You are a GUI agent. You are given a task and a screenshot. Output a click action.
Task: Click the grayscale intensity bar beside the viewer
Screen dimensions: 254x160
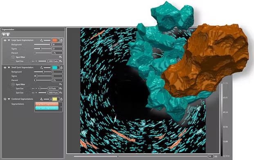tap(222, 120)
